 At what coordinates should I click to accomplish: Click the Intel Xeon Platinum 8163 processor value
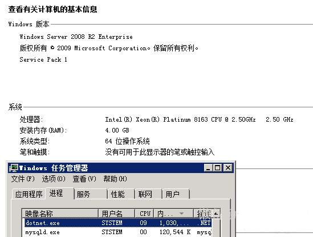[x=199, y=119]
